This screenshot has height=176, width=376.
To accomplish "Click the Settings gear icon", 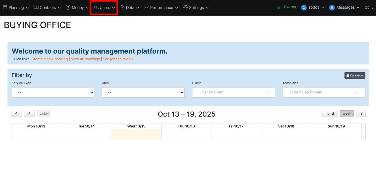I will [x=185, y=8].
